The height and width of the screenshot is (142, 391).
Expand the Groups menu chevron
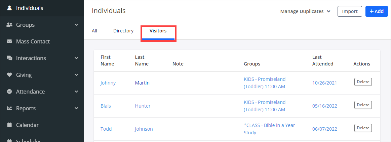[76, 25]
